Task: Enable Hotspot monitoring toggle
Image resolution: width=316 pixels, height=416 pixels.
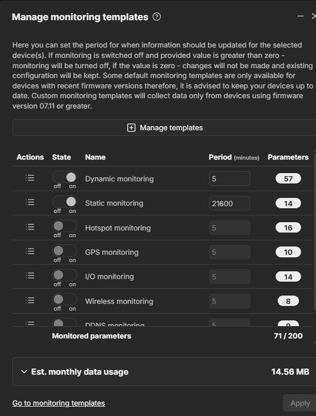Action: click(x=65, y=226)
